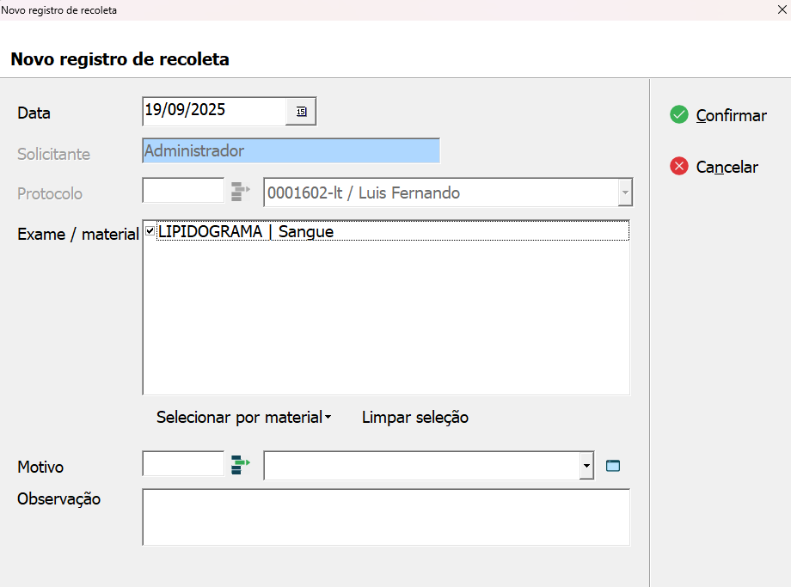Click Limpar seleção
Screen dimensions: 791x587
click(x=415, y=417)
